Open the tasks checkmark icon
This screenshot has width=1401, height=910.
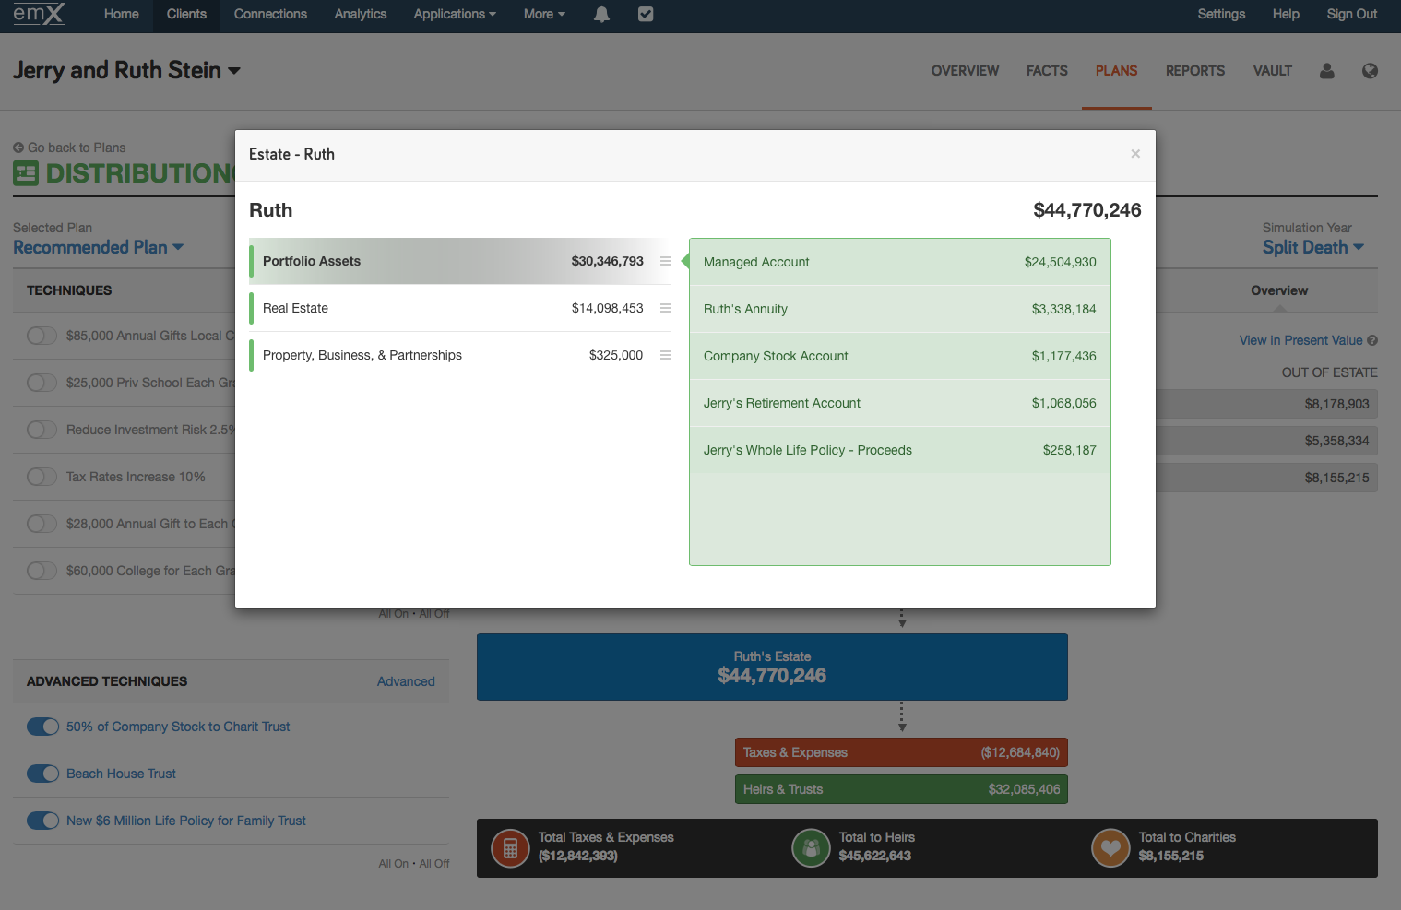(646, 14)
